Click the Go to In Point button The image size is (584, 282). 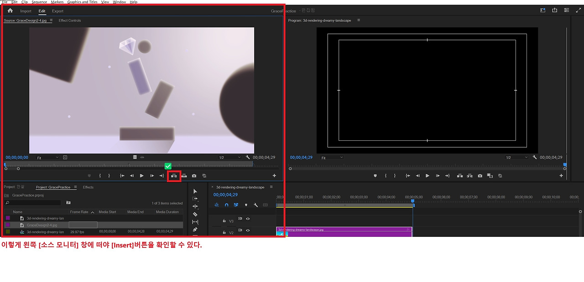pyautogui.click(x=122, y=175)
